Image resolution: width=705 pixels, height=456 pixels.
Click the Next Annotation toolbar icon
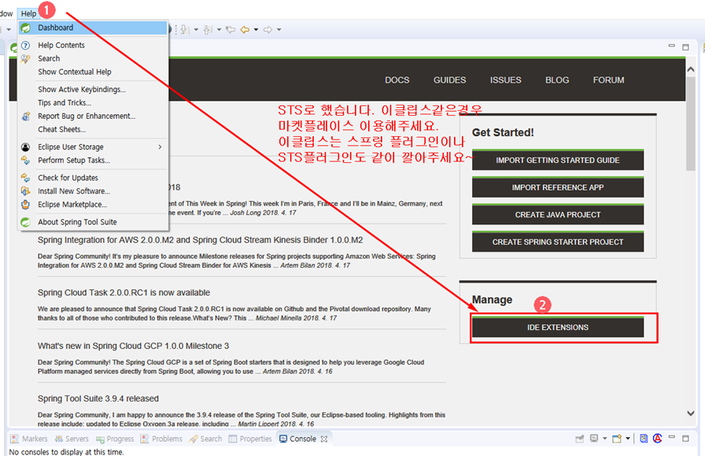185,30
